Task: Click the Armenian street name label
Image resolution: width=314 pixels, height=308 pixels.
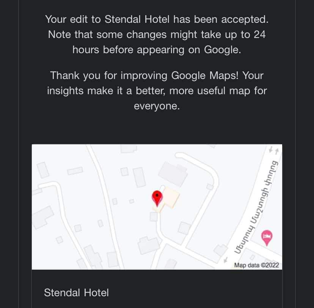Action: tap(256, 205)
